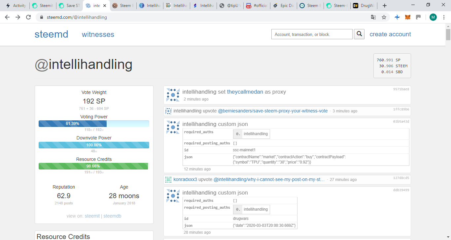Open transaction id ddb39499
451x240 pixels.
point(401,190)
